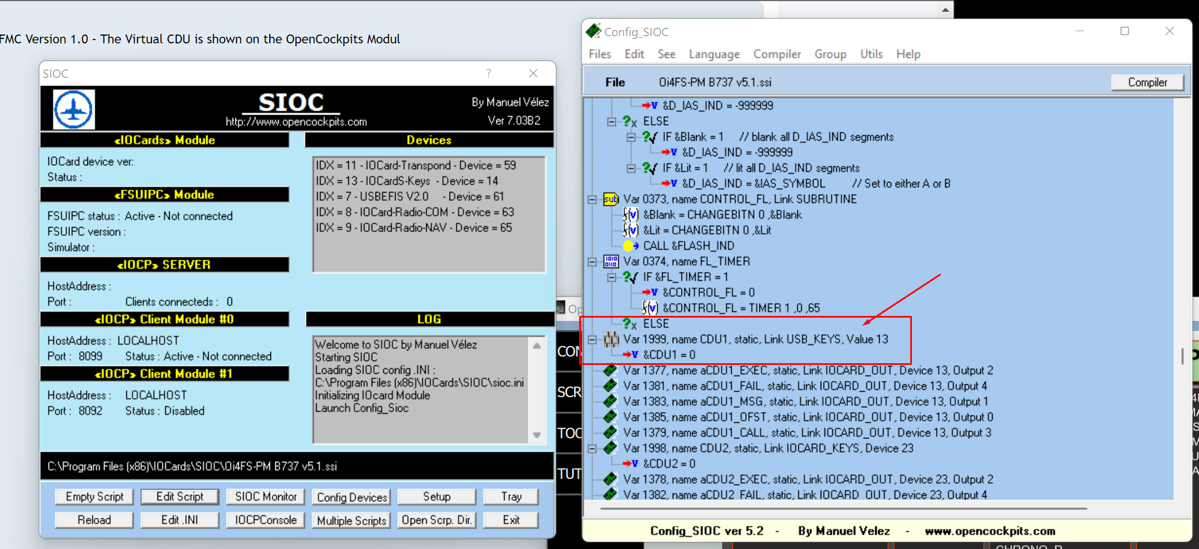Viewport: 1199px width, 549px height.
Task: Click the keys icon of Var 1999 CDU1
Action: 611,339
